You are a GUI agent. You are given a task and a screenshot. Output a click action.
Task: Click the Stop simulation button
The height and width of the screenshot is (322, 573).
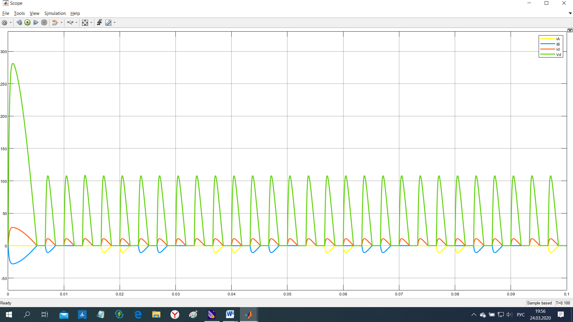pyautogui.click(x=44, y=23)
